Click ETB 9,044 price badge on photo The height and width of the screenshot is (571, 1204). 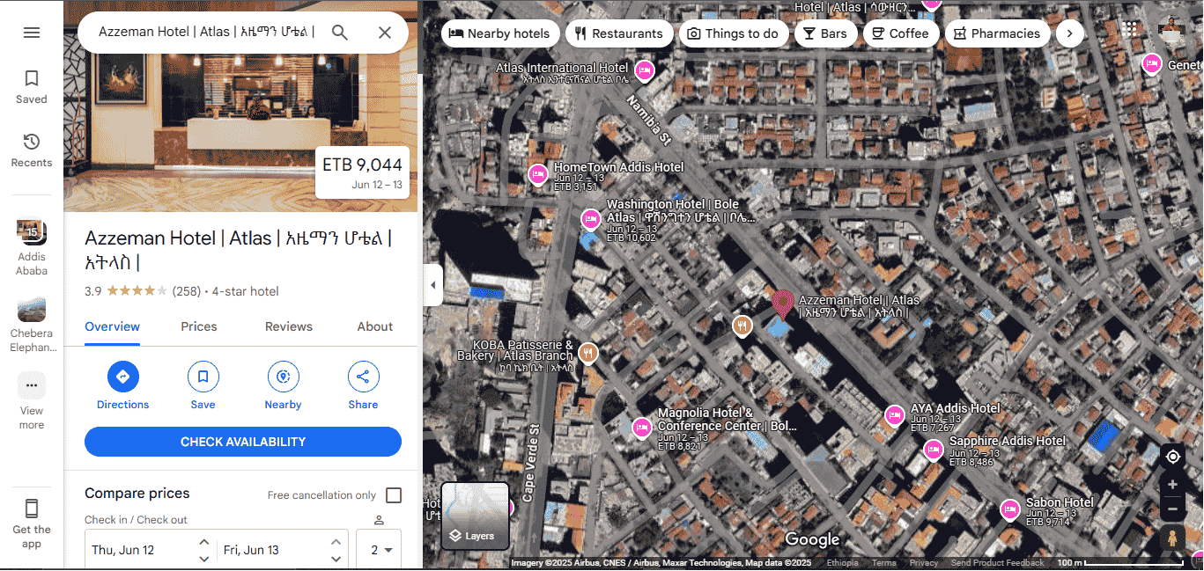click(x=362, y=172)
